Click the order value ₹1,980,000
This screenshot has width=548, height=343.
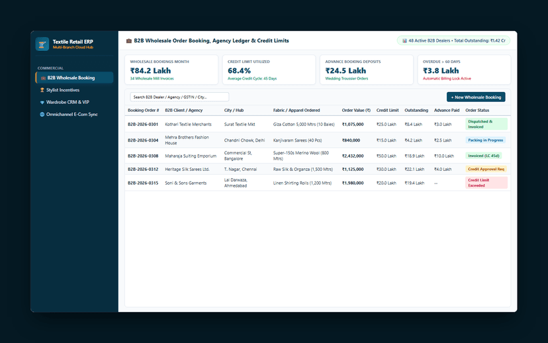353,183
